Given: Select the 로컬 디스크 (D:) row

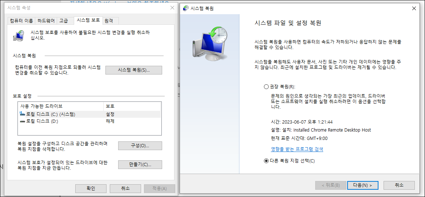Looking at the screenshot, I should [x=89, y=121].
